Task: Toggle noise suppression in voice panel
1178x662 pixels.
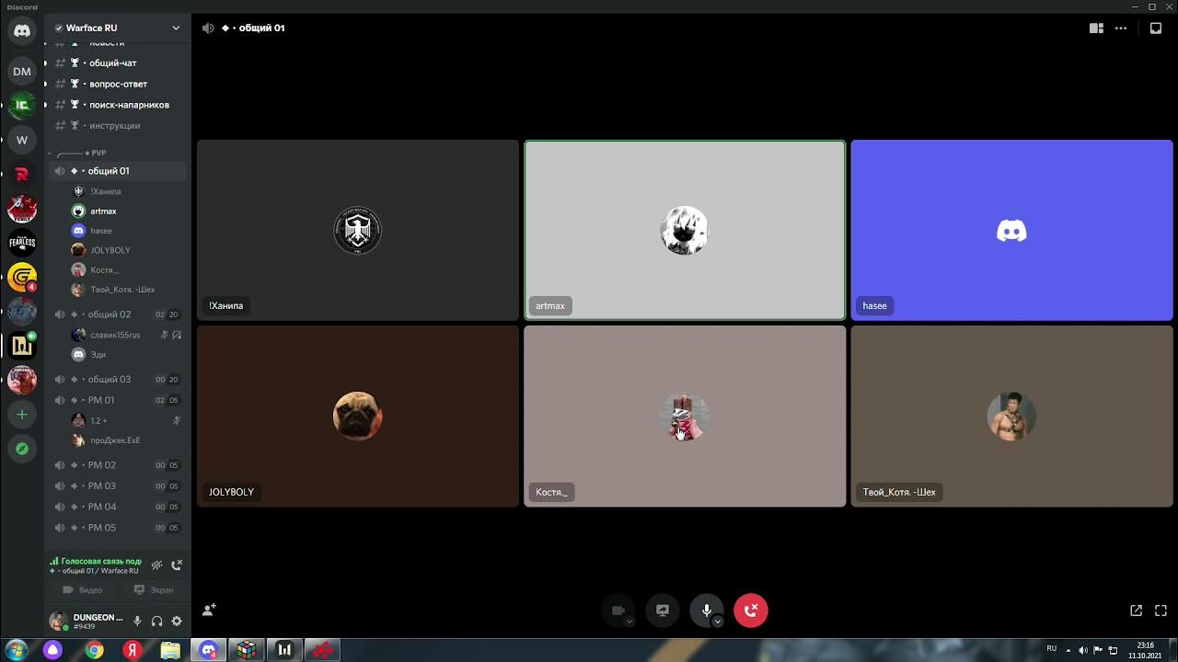Action: 156,565
